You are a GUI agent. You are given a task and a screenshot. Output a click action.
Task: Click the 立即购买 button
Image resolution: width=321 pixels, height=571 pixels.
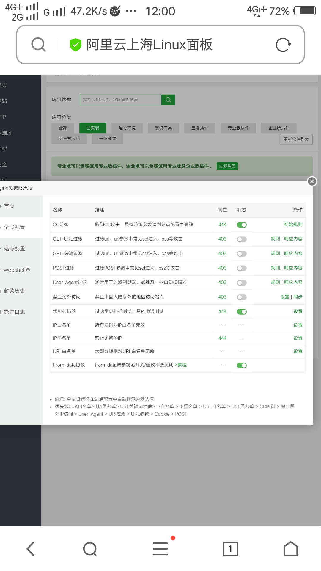click(x=227, y=166)
